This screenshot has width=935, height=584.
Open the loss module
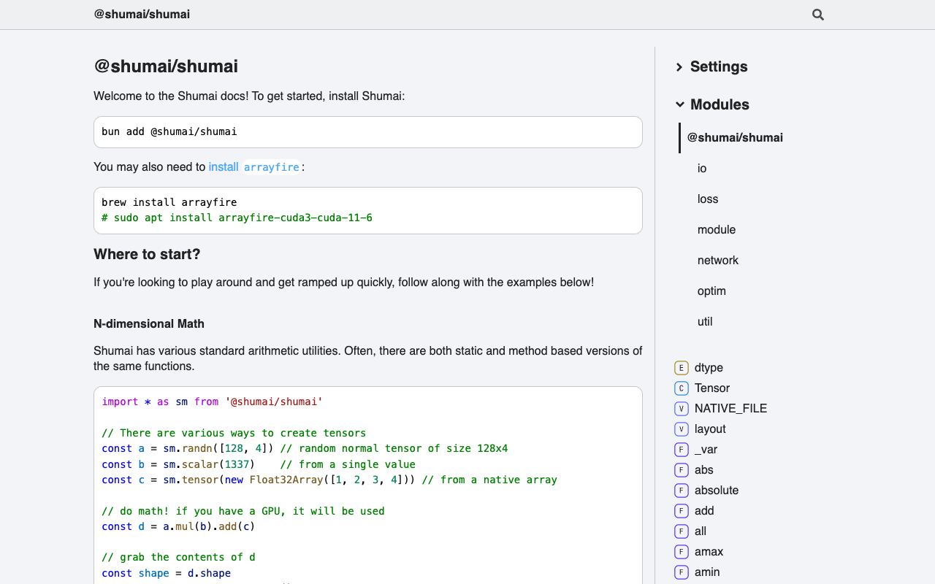point(708,199)
